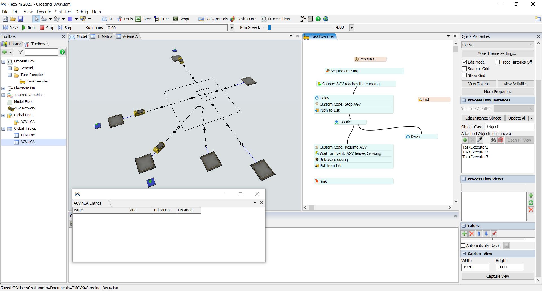Click the View Tokens button

(x=479, y=84)
